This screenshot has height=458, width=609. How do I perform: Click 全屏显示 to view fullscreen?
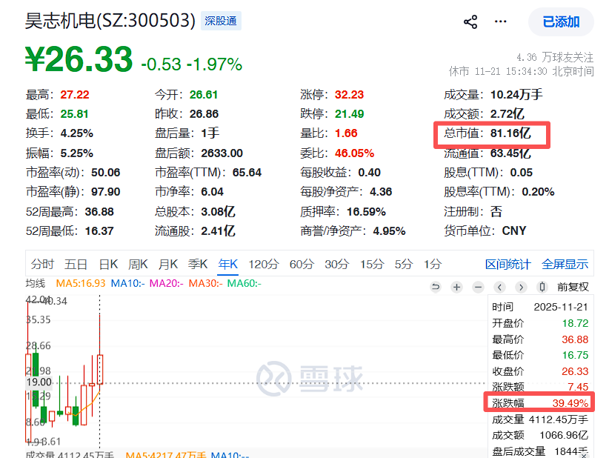565,265
